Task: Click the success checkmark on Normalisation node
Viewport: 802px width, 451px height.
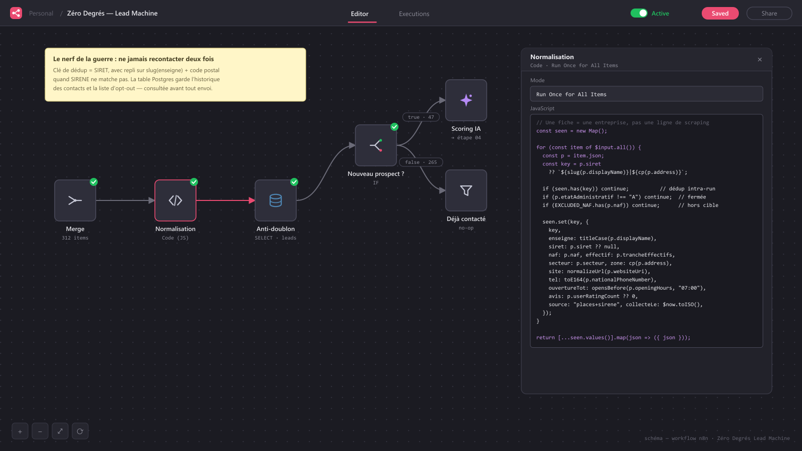Action: click(194, 182)
